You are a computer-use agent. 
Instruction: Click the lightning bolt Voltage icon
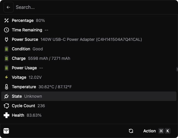click(7, 77)
